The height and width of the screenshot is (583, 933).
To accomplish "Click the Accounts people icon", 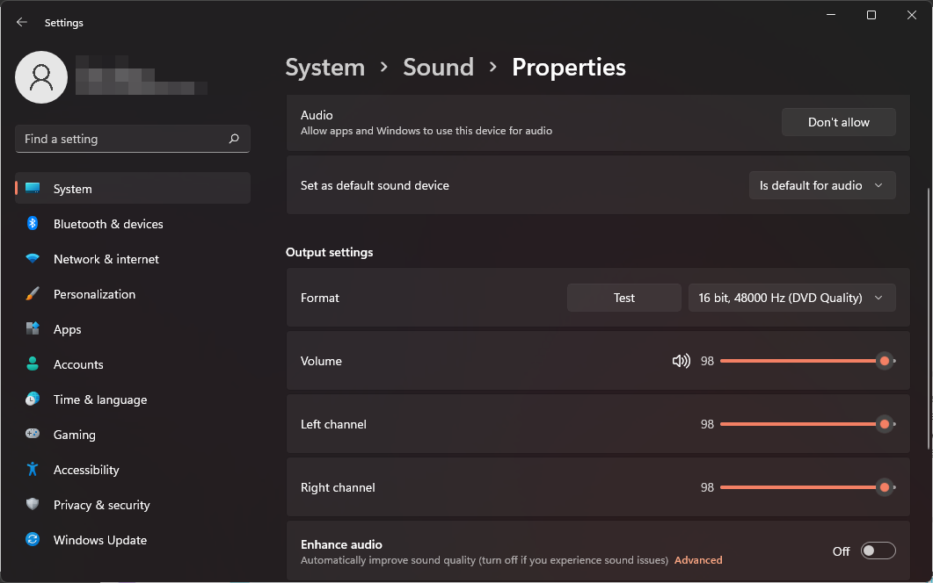I will point(33,364).
